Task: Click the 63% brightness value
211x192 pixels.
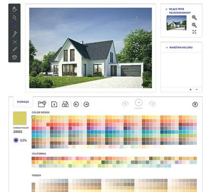Action: click(23, 140)
